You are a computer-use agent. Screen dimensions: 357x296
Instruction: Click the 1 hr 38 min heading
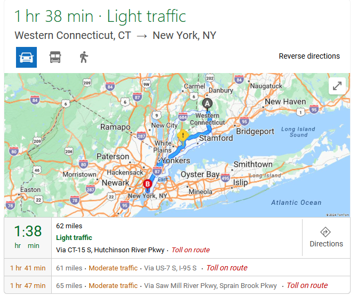(x=54, y=17)
